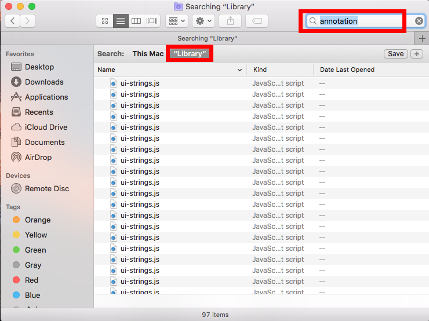Screen dimensions: 429x321
Task: Click the Edit Tags toolbar icon
Action: pyautogui.click(x=256, y=21)
